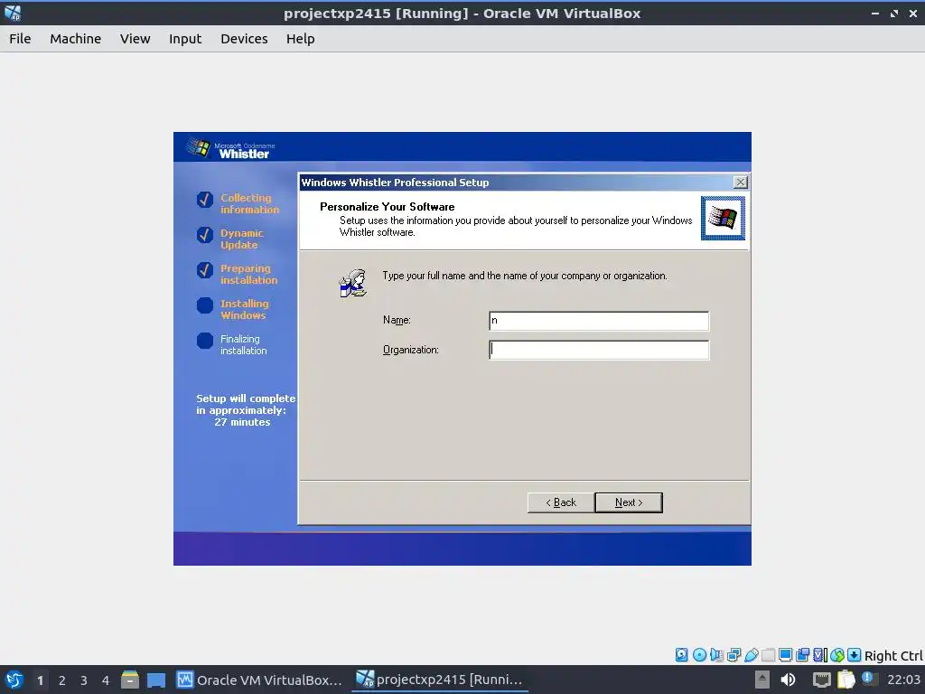This screenshot has height=694, width=925.
Task: Switch to workspace 2 in the taskbar
Action: tap(62, 680)
